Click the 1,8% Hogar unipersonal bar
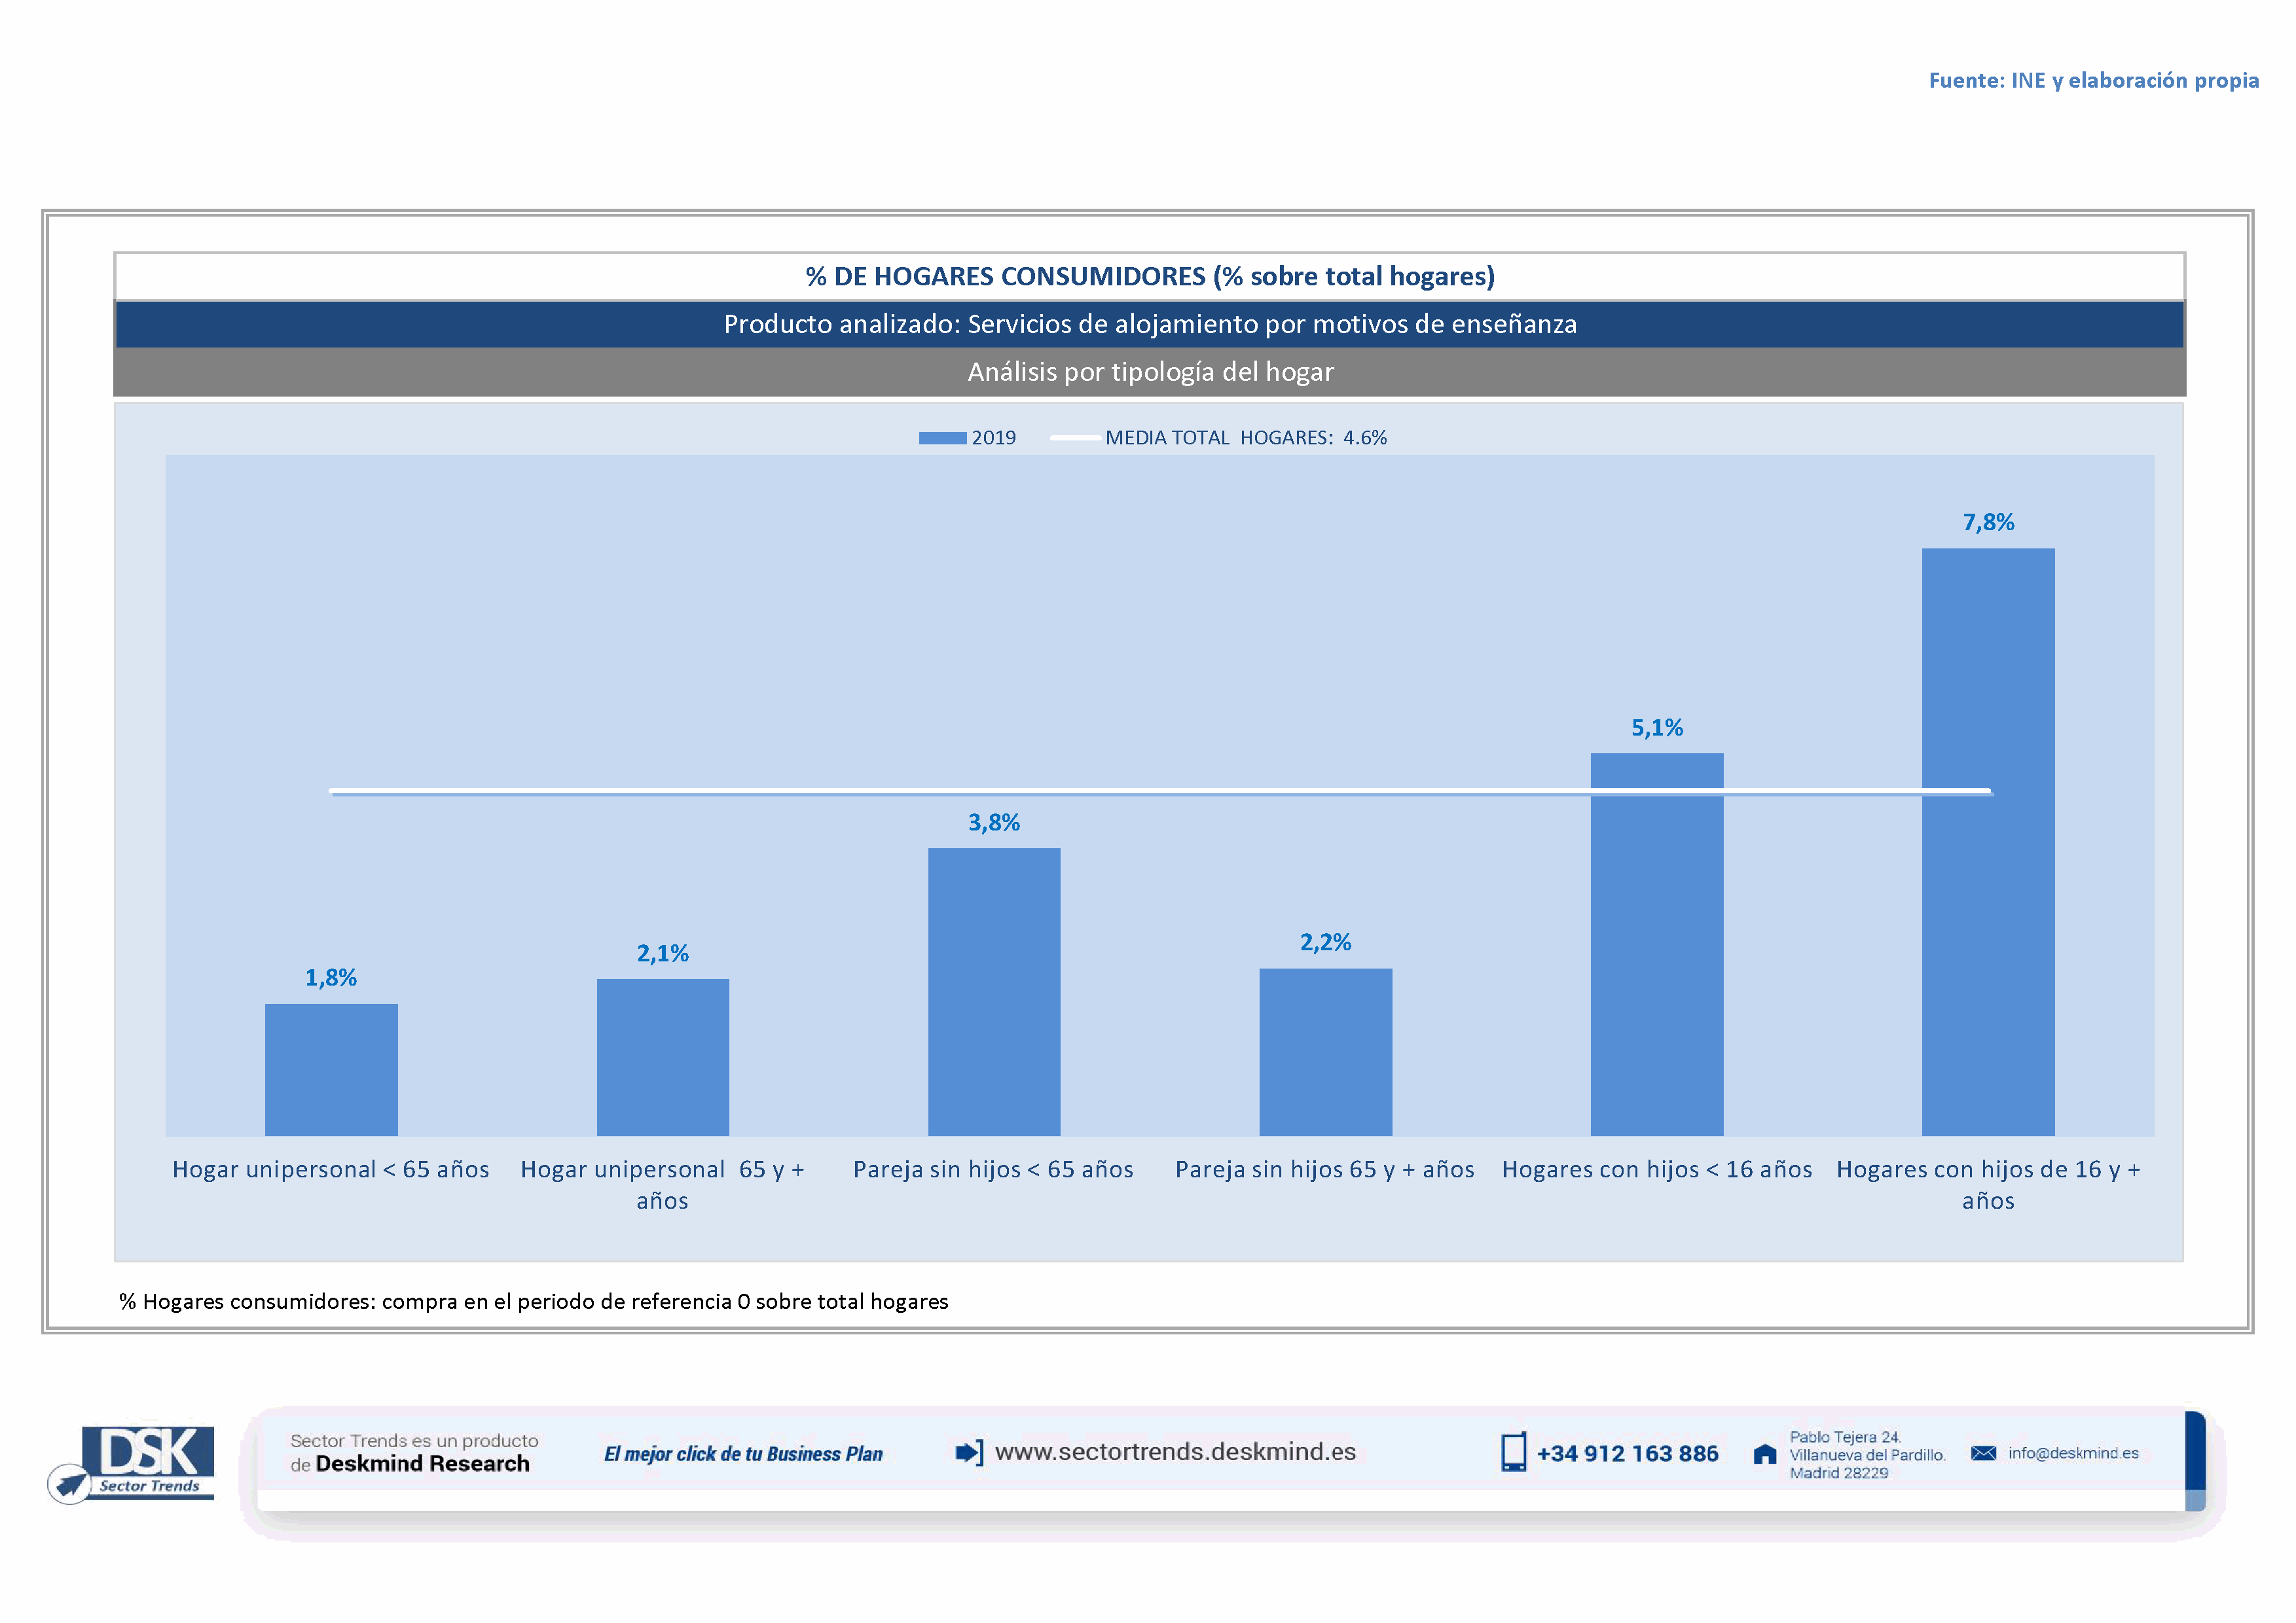This screenshot has height=1623, width=2296. click(331, 1069)
